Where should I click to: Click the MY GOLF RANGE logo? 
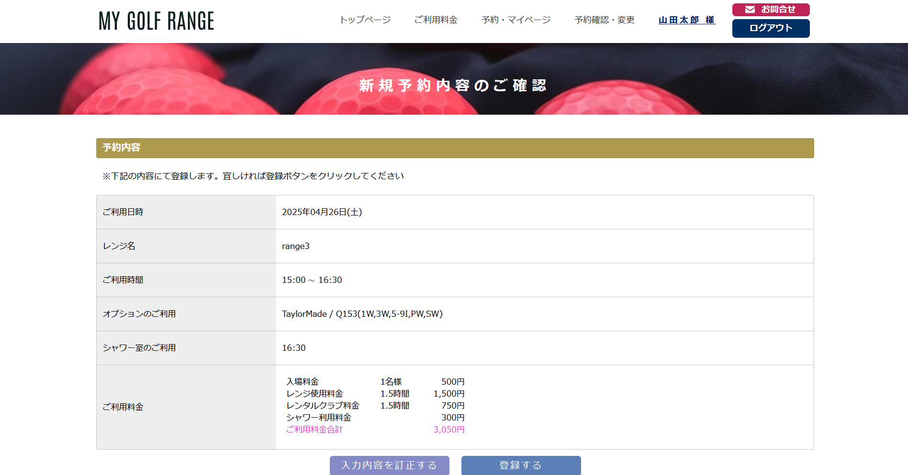(156, 21)
